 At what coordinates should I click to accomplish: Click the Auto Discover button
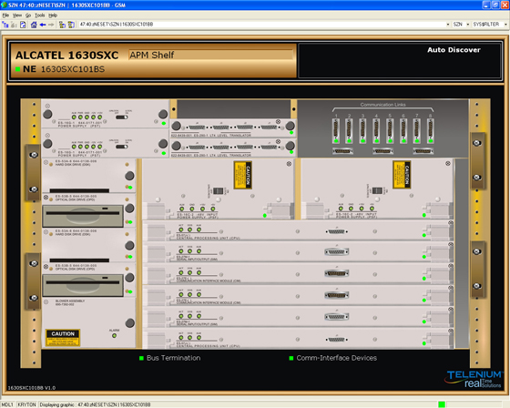(454, 50)
